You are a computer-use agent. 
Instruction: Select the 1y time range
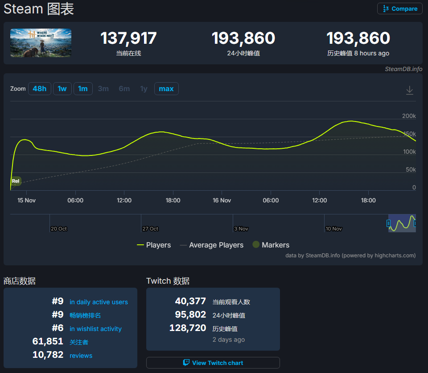144,88
